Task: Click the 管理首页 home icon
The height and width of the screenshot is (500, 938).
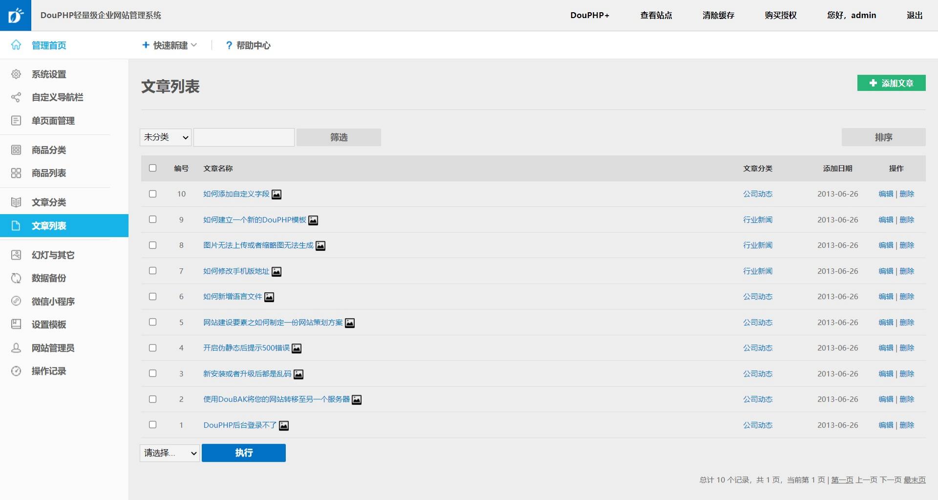Action: click(16, 45)
